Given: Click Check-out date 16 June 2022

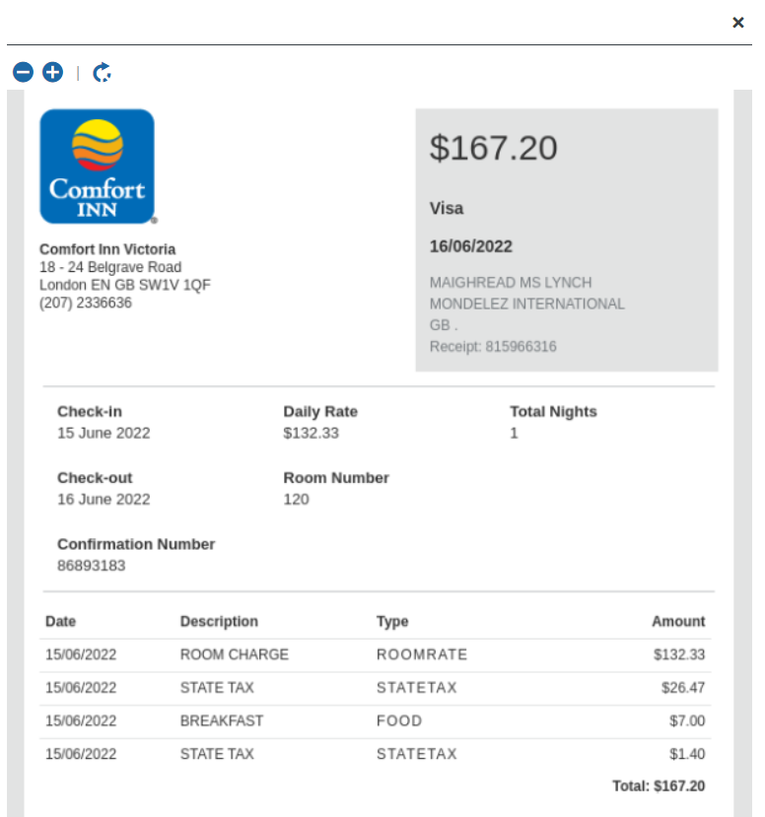Looking at the screenshot, I should 104,499.
